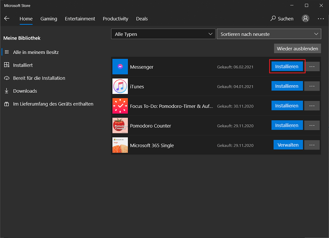This screenshot has width=329, height=238.
Task: Select Alle in meinem Besitz in sidebar
Action: [x=36, y=52]
